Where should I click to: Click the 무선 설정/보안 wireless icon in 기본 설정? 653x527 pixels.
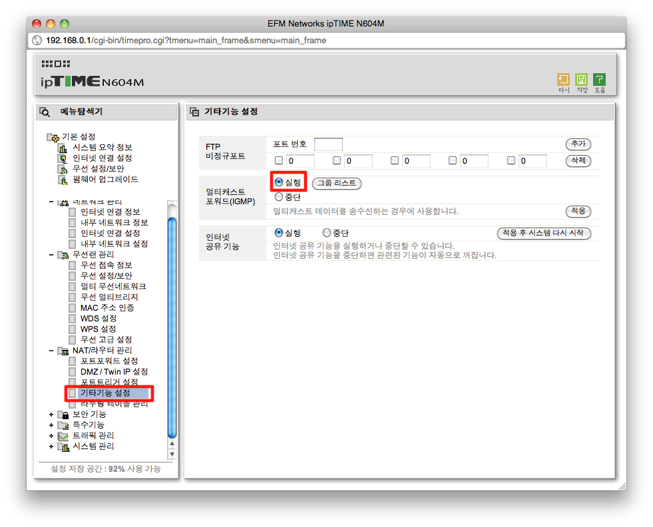tap(63, 169)
